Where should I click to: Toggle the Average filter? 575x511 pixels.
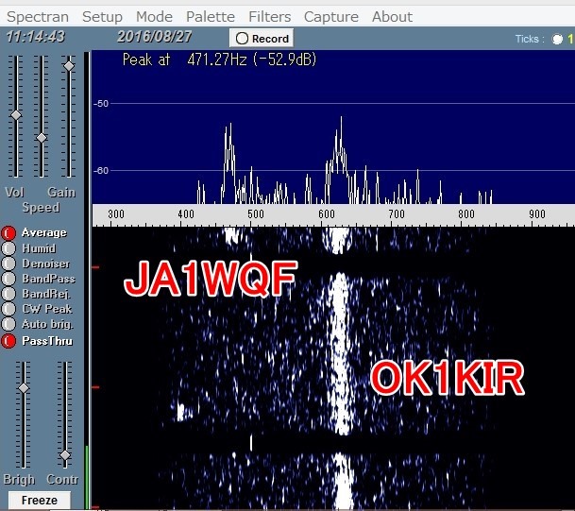pos(8,233)
